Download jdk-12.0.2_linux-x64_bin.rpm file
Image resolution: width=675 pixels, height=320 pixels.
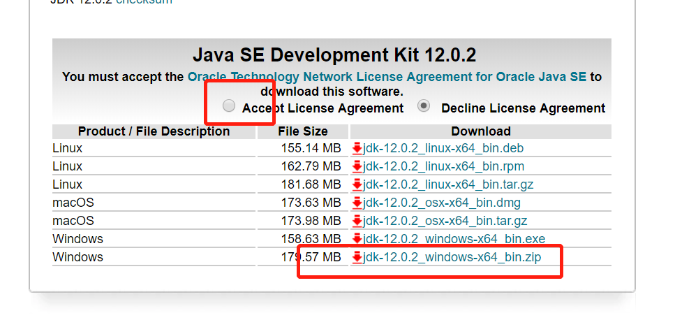[444, 167]
